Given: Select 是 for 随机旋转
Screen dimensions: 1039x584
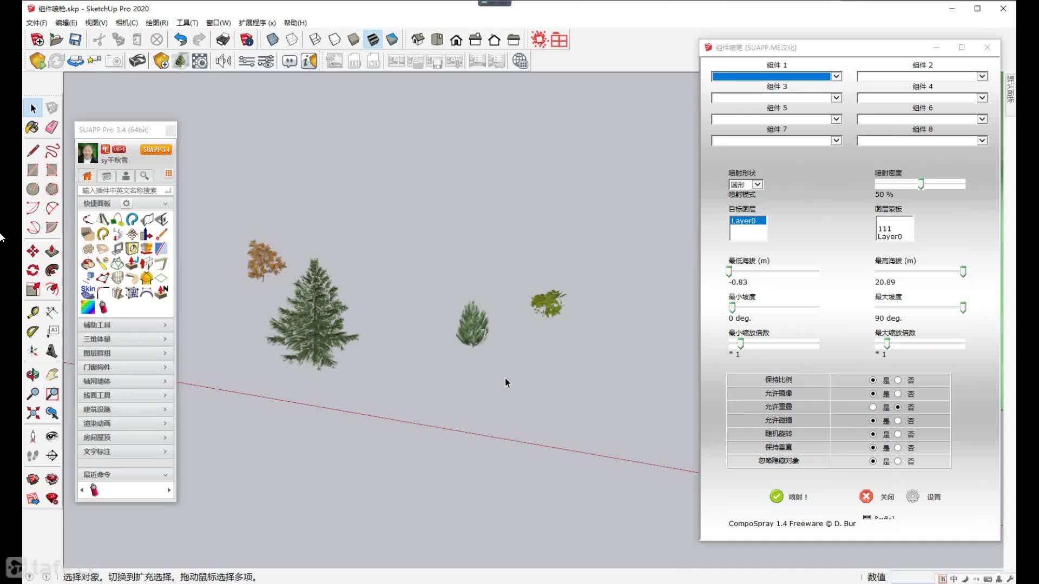Looking at the screenshot, I should tap(873, 434).
